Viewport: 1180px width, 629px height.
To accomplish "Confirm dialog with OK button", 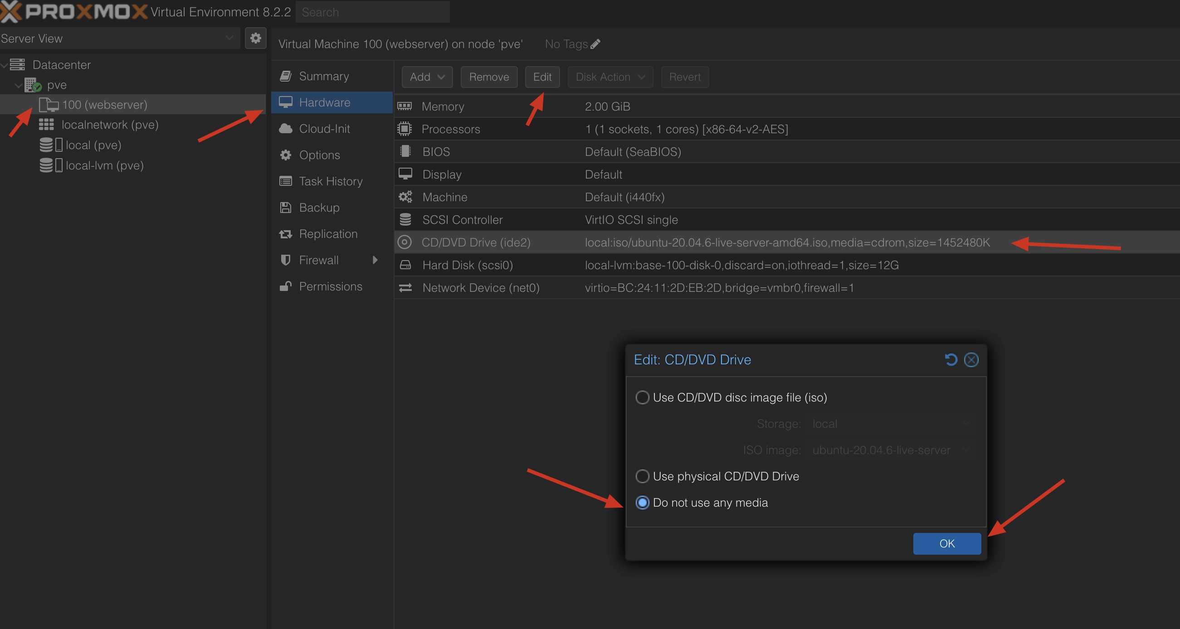I will [x=947, y=543].
